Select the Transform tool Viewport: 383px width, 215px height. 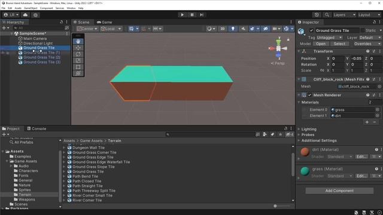[78, 73]
